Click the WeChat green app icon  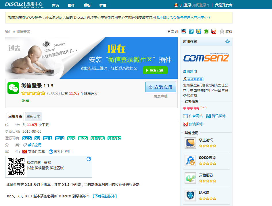point(13,88)
